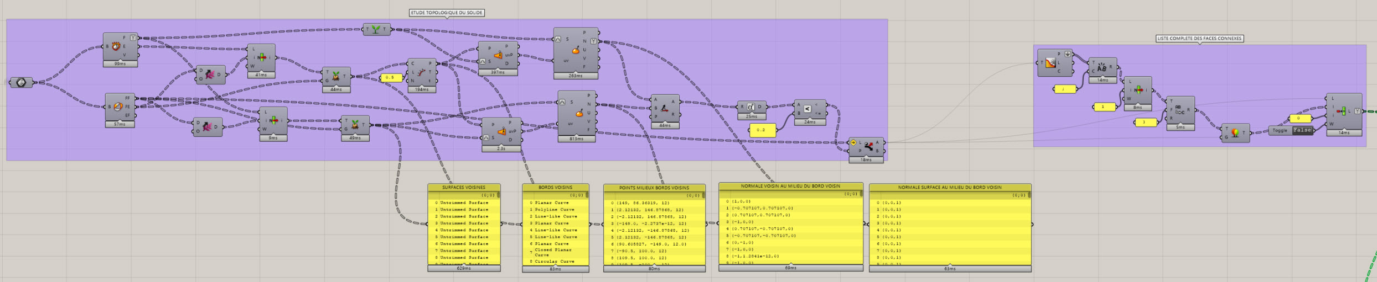The width and height of the screenshot is (1377, 282).
Task: Select the Text Split AB component
Action: (1102, 67)
